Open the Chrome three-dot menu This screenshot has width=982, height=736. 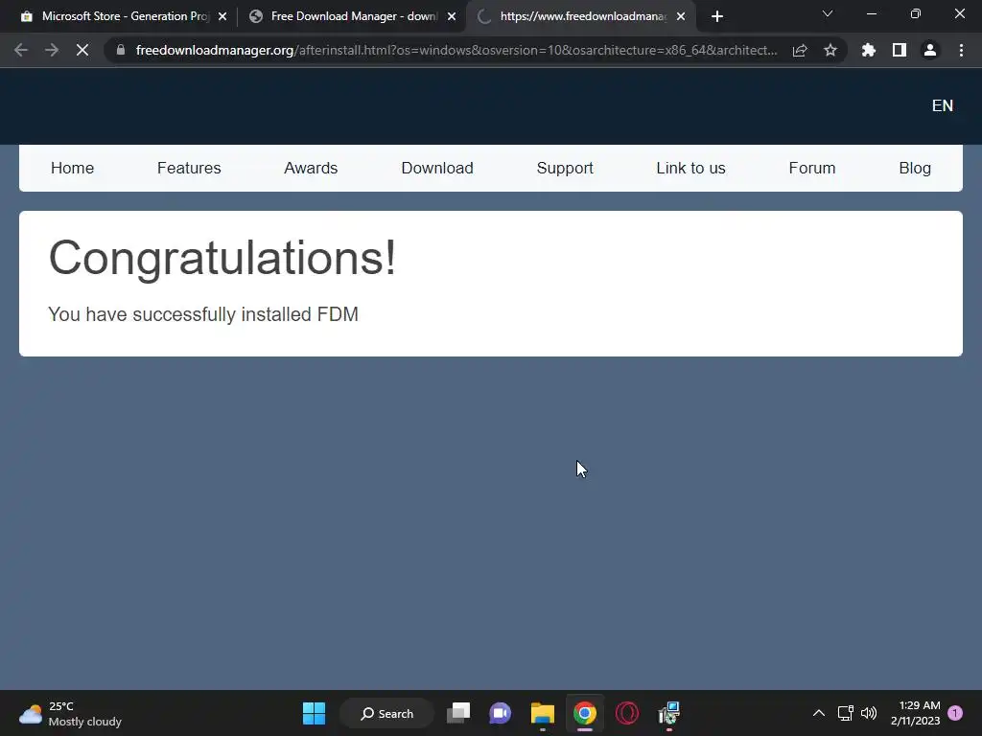[961, 50]
